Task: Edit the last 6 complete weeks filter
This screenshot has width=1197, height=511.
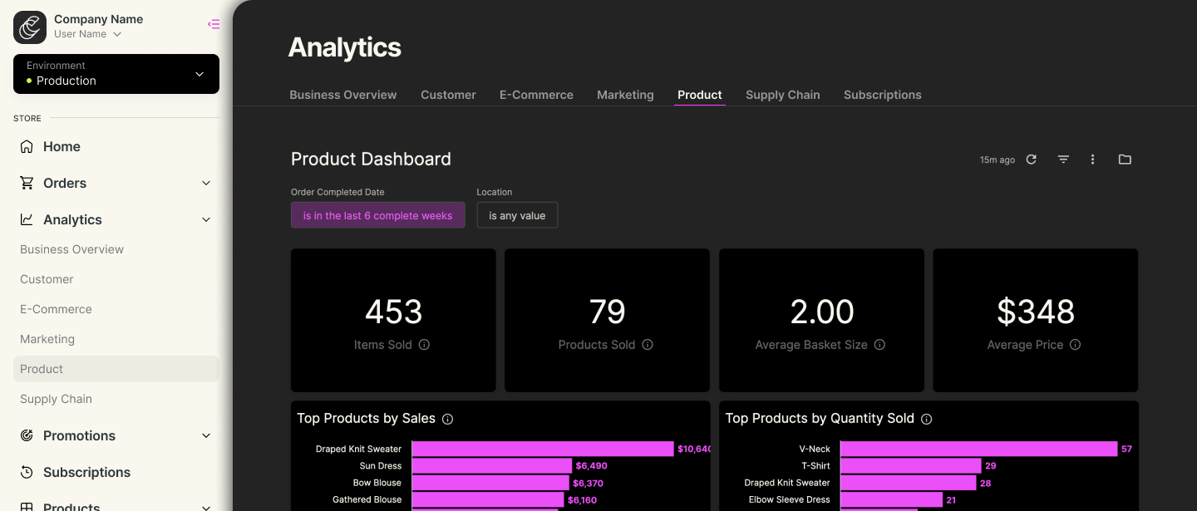Action: click(378, 215)
